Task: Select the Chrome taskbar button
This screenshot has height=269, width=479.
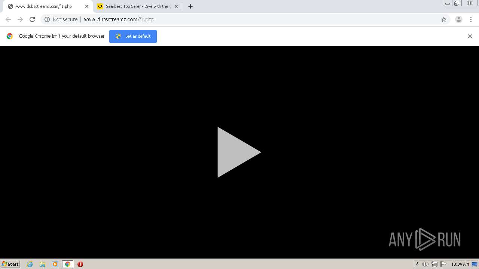Action: (67, 264)
